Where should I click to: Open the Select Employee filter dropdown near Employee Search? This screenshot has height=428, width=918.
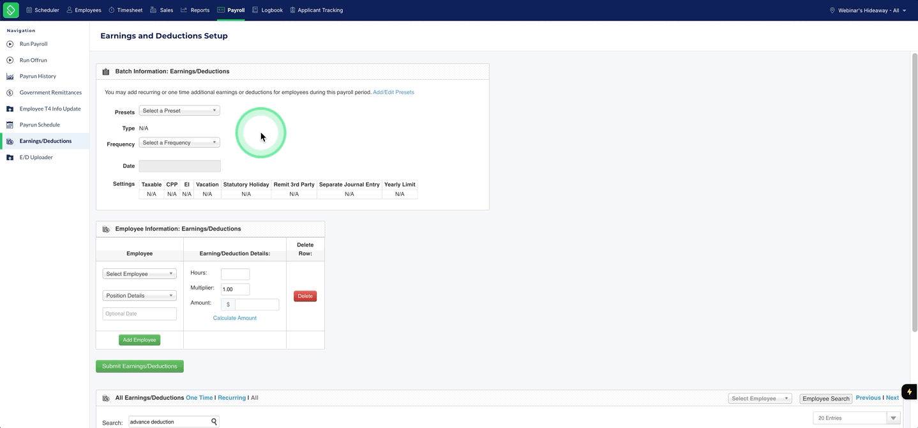[x=760, y=399]
